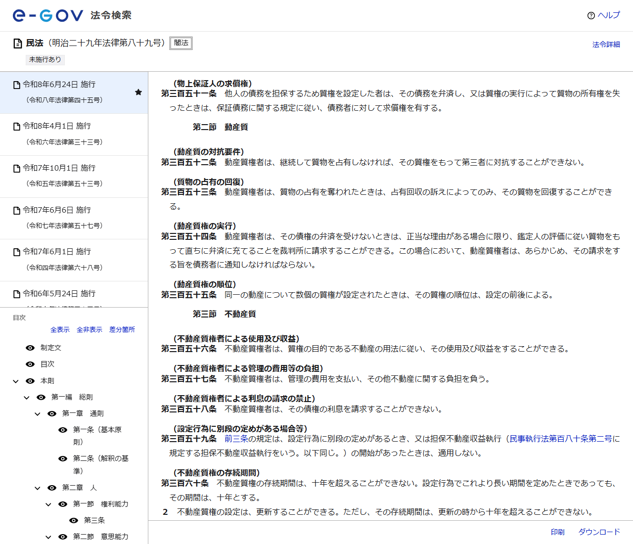Collapse the 第二節 意思能力 tree node

point(48,537)
